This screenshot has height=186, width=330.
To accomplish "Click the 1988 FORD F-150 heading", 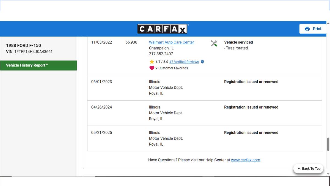I will tap(23, 46).
